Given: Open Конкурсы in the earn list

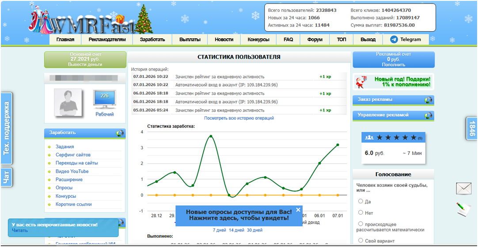Looking at the screenshot, I should point(66,196).
